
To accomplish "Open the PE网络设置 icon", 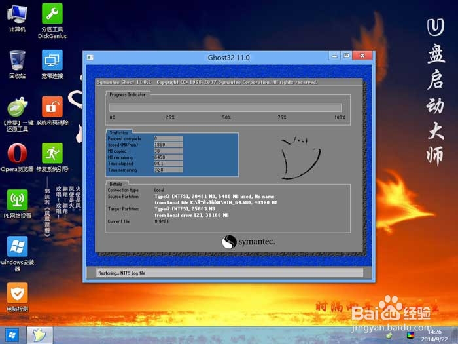I will (17, 204).
